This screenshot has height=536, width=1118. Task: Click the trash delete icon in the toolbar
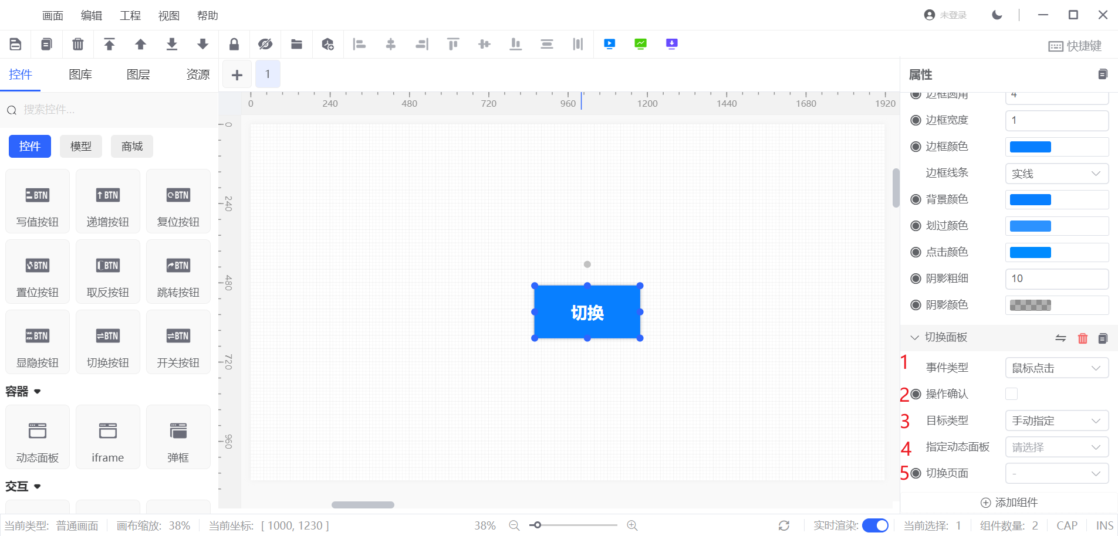coord(78,44)
